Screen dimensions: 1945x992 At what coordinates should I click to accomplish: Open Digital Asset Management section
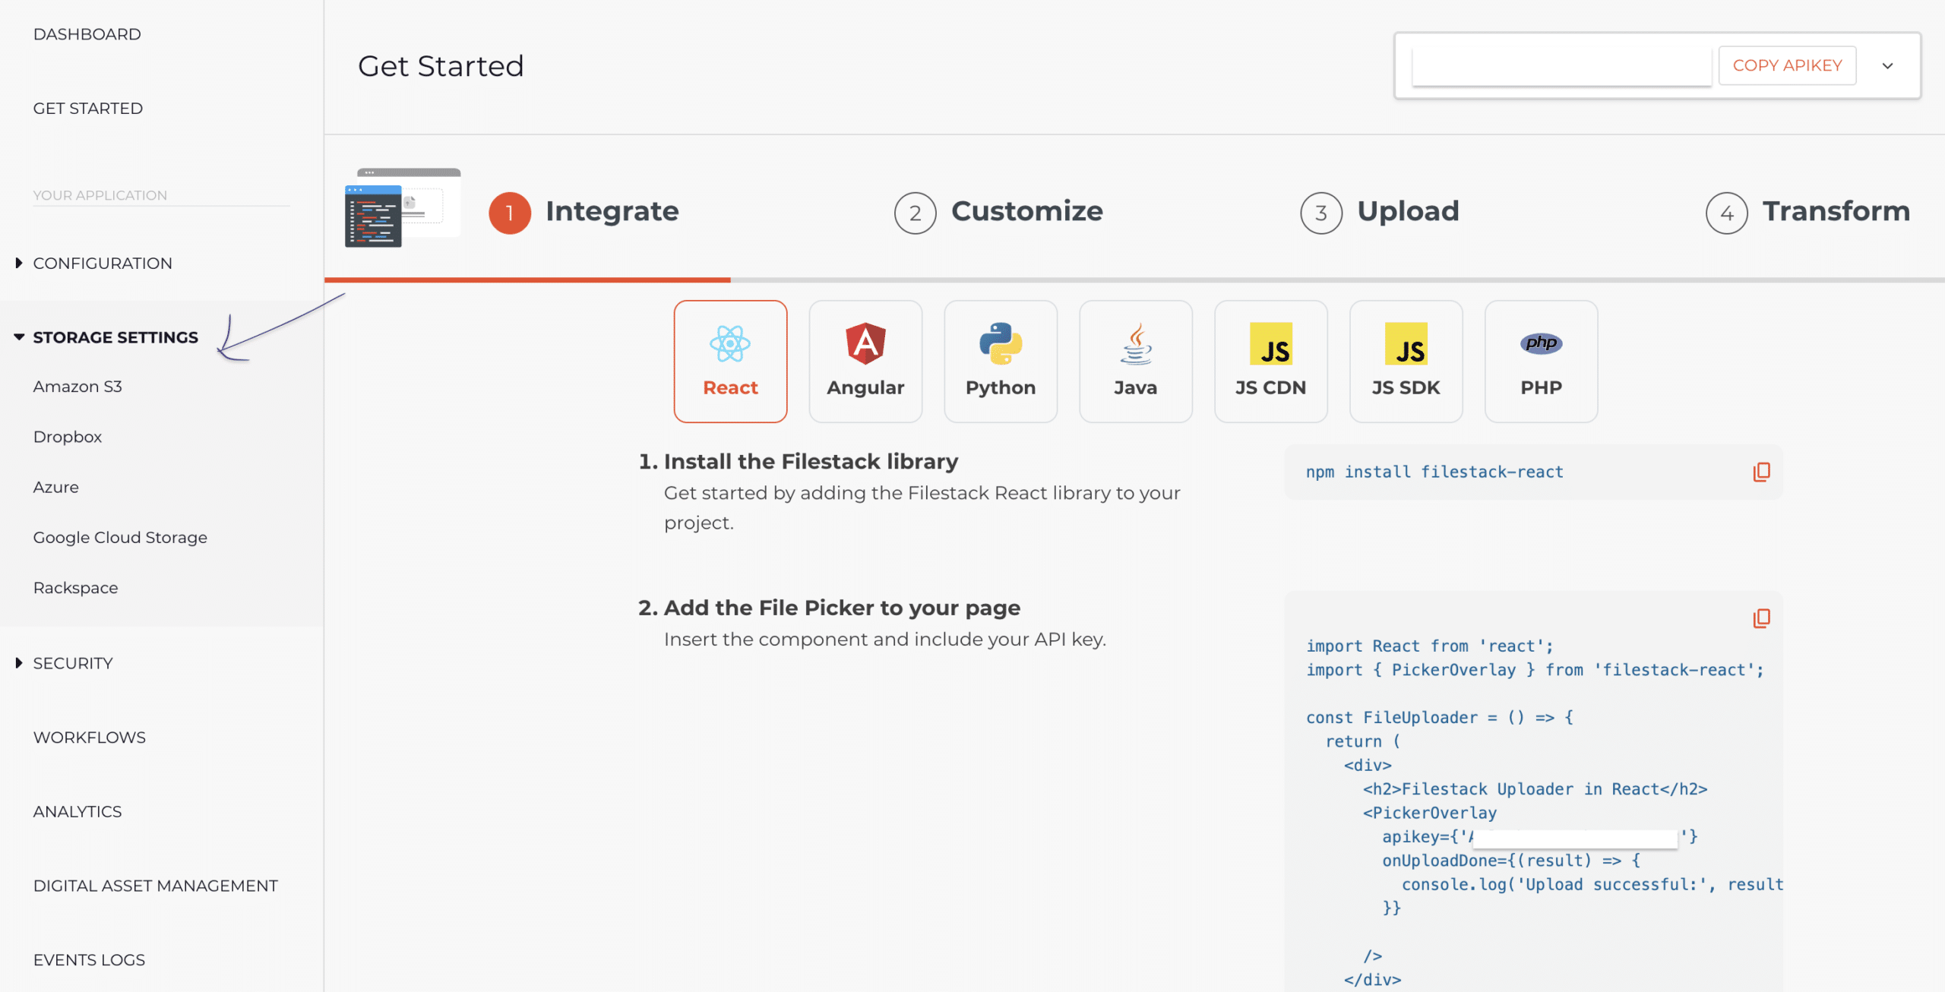coord(156,886)
